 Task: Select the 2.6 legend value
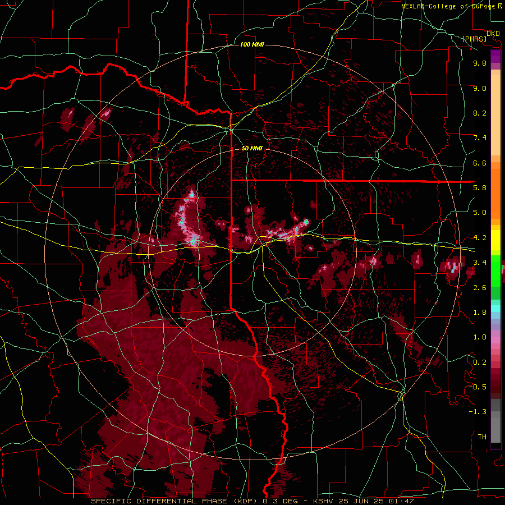tap(480, 288)
